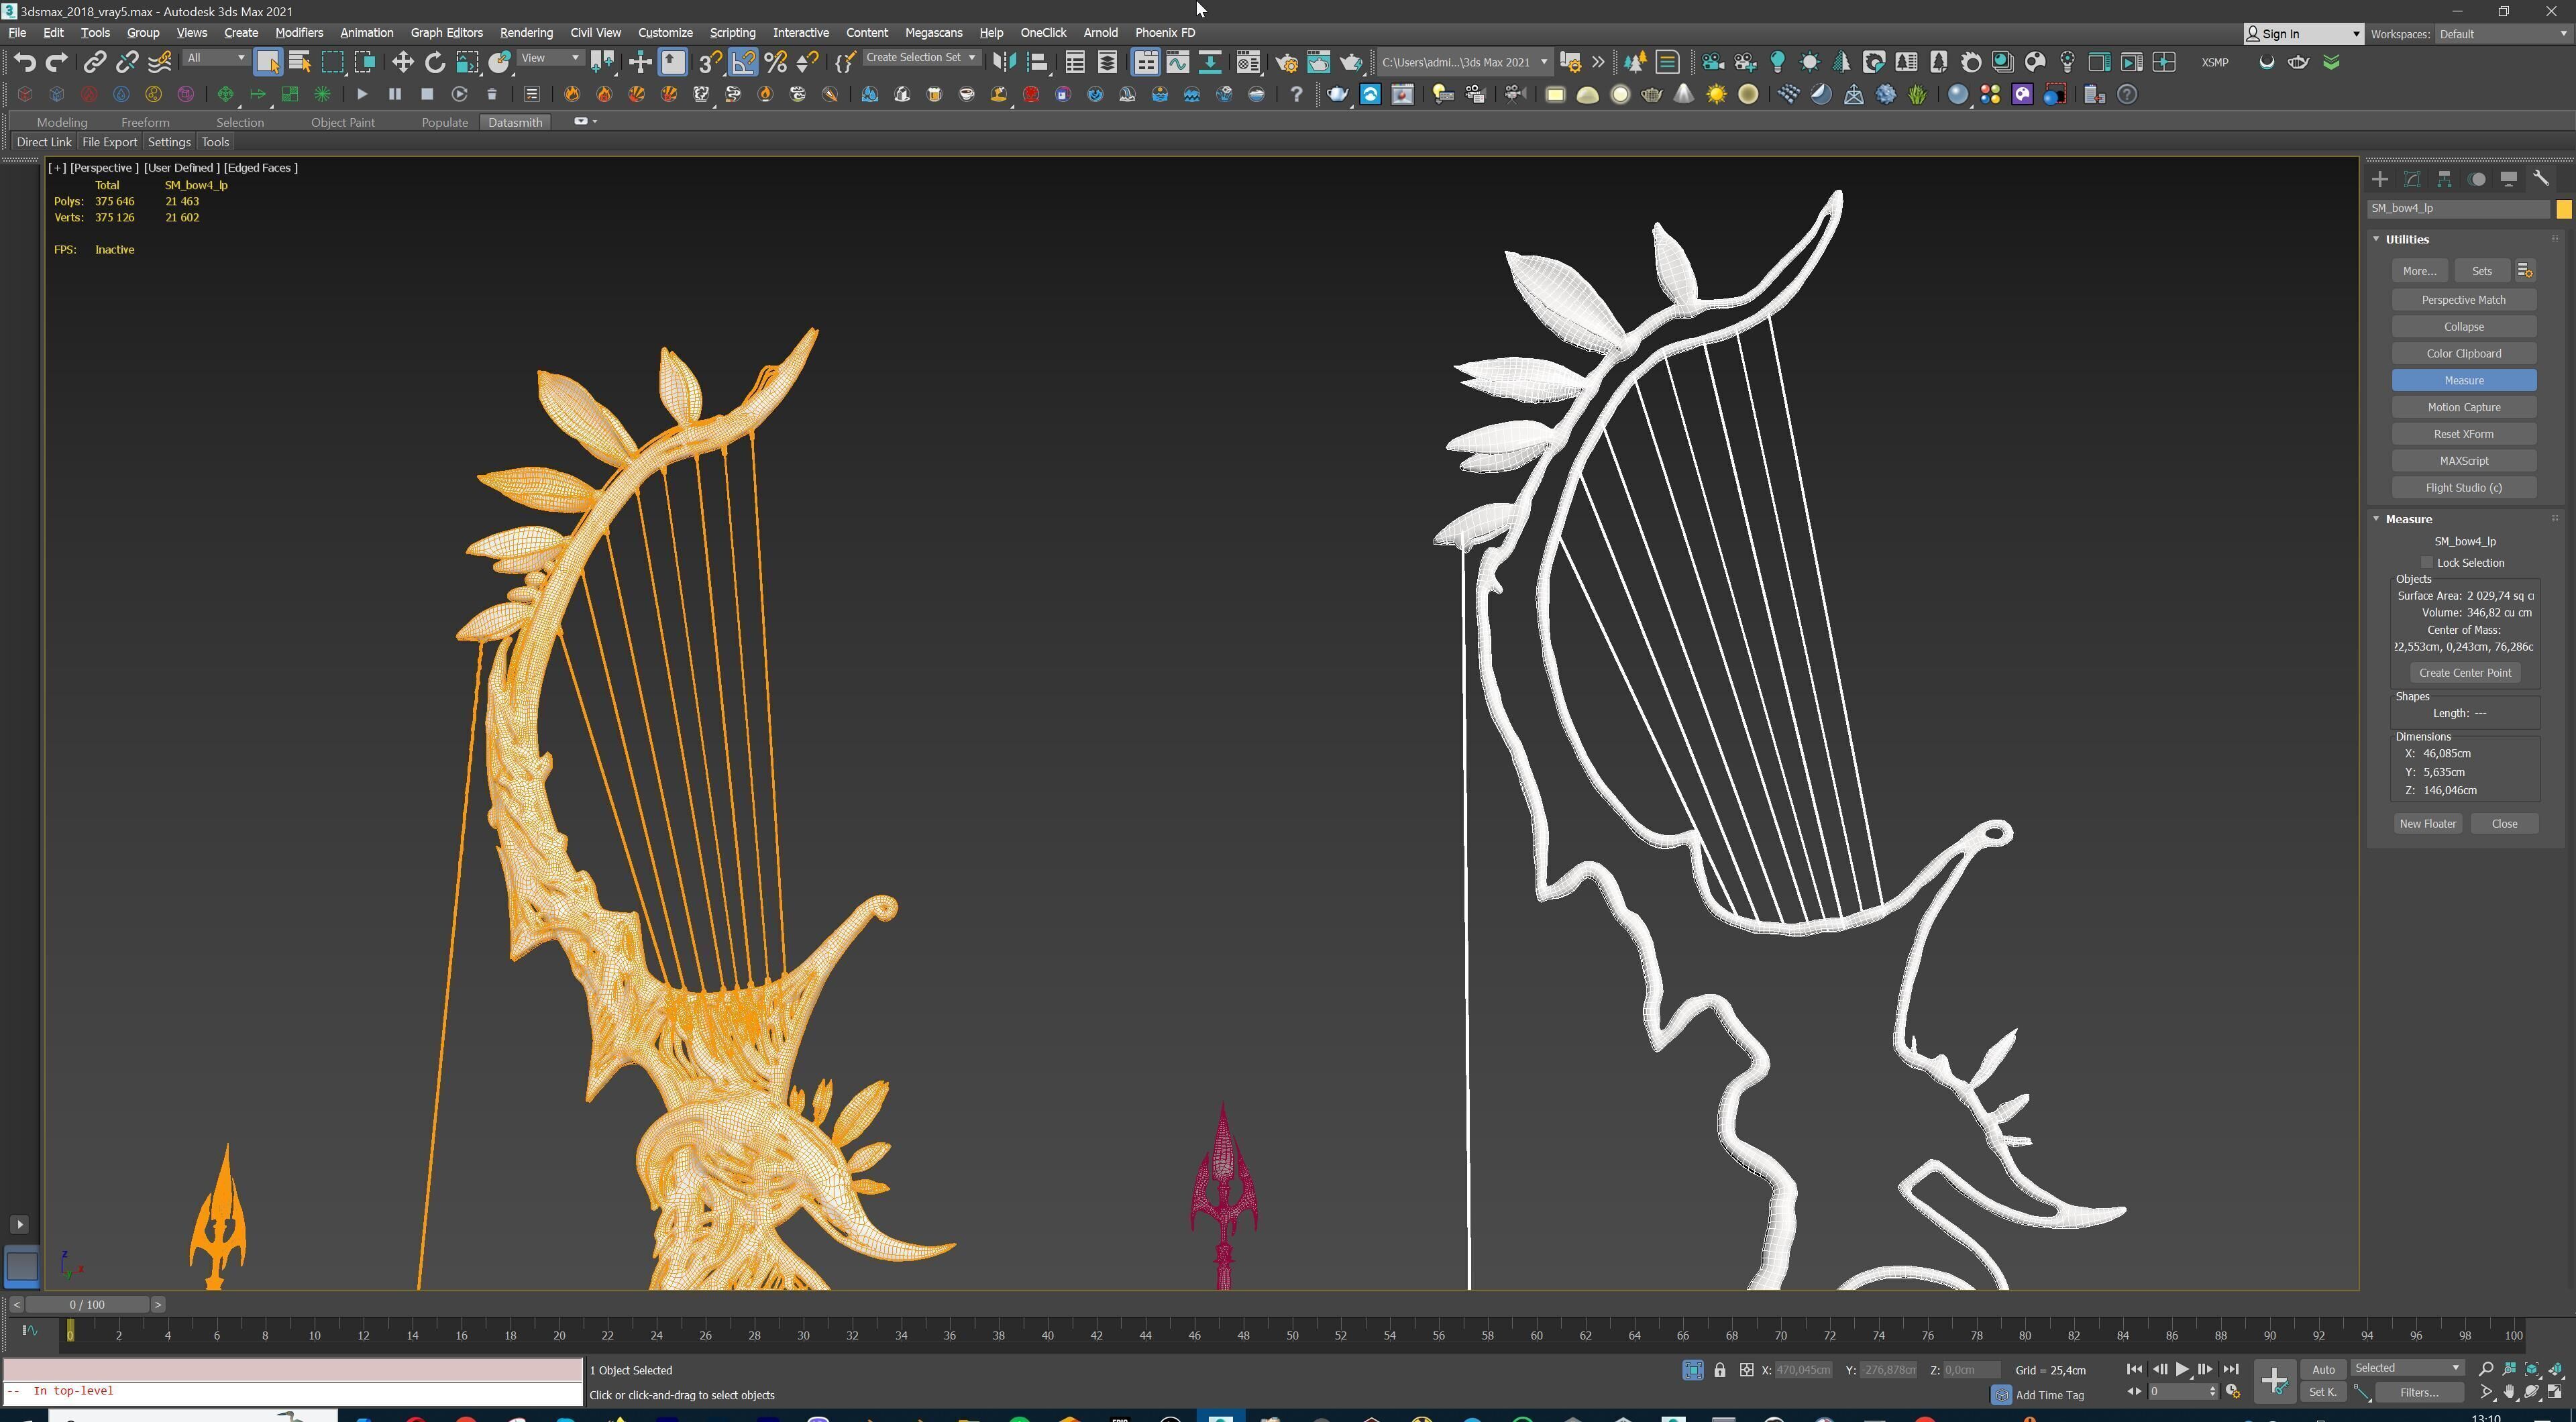Enable the Lock Selection checkbox

coord(2427,563)
